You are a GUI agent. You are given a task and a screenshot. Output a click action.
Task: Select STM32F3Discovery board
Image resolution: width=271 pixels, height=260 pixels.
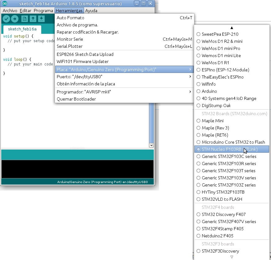pyautogui.click(x=232, y=251)
